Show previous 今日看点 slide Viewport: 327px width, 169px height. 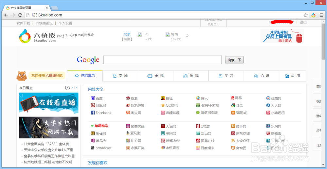pyautogui.click(x=73, y=88)
